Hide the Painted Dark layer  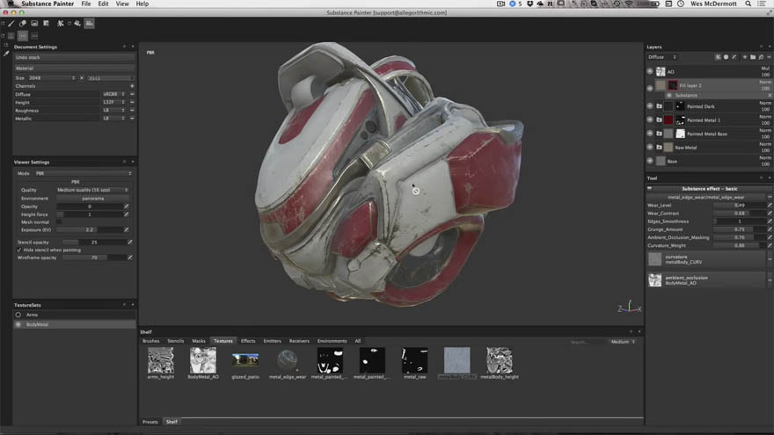click(650, 106)
